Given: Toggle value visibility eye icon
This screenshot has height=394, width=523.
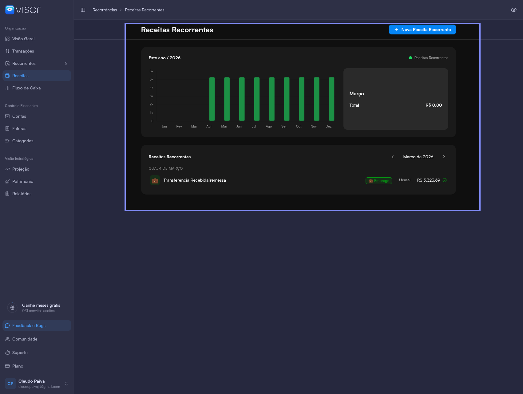Looking at the screenshot, I should [513, 10].
